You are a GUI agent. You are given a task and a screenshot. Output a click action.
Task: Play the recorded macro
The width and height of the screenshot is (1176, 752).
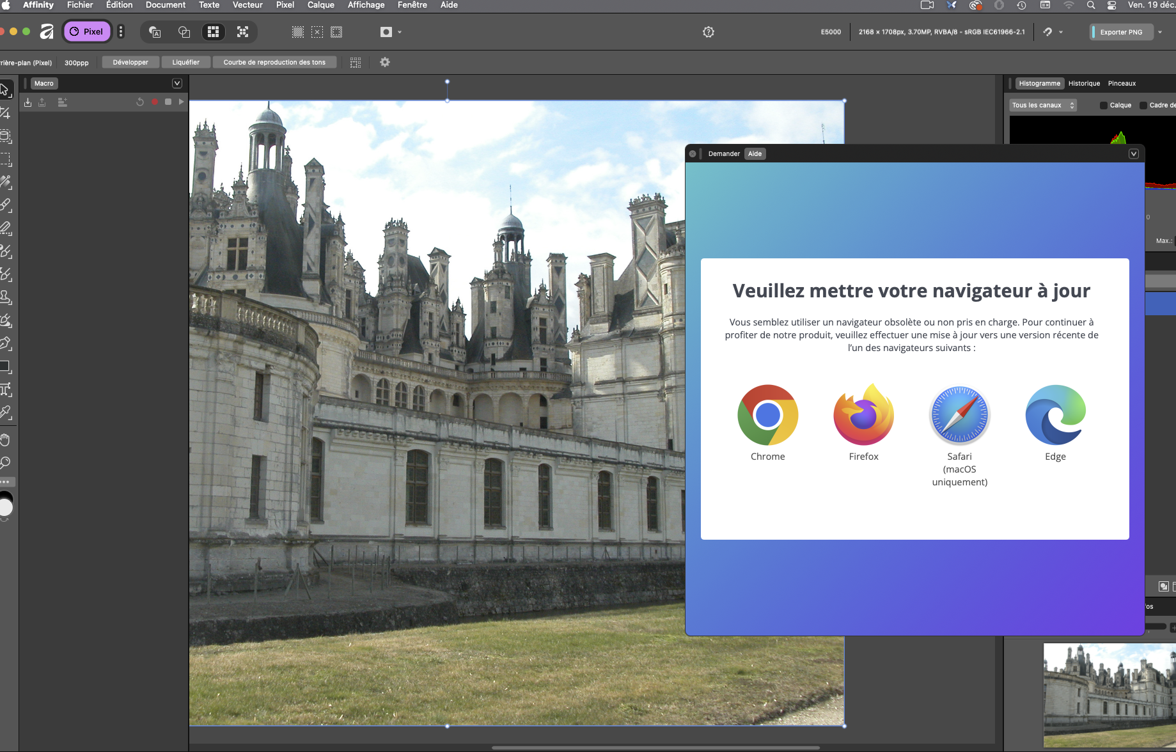181,102
